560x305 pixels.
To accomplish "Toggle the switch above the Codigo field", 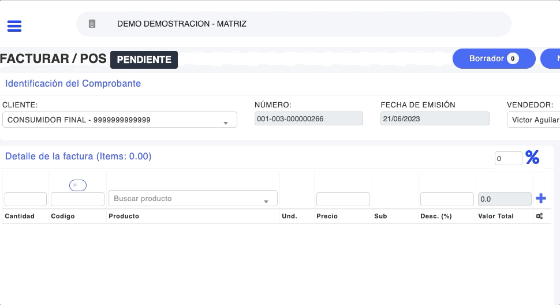I will 78,185.
